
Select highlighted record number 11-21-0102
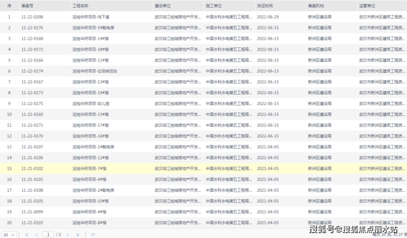[32, 168]
